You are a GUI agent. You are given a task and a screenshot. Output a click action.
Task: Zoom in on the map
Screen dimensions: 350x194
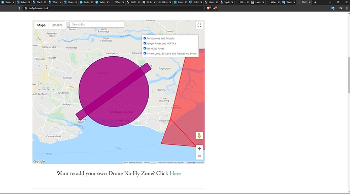pyautogui.click(x=199, y=149)
